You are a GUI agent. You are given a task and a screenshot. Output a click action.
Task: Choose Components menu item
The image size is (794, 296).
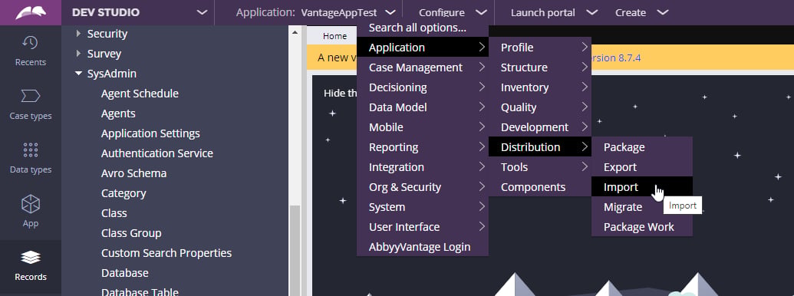pos(540,186)
